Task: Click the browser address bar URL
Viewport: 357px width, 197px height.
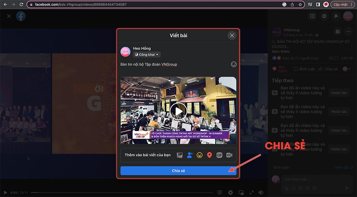Action: [81, 4]
